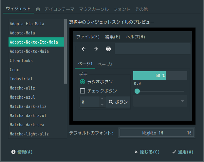Click the forward arrow in the preview toolbar
Viewport: 204px width, 162px height.
96,49
